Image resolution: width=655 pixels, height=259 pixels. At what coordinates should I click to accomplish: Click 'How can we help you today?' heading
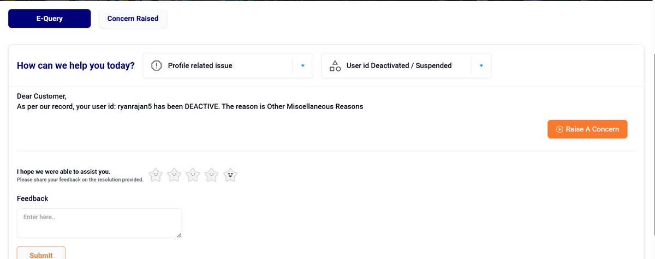coord(76,66)
